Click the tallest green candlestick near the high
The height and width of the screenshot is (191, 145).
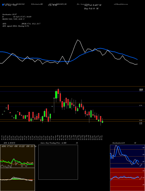pyautogui.click(x=56, y=95)
